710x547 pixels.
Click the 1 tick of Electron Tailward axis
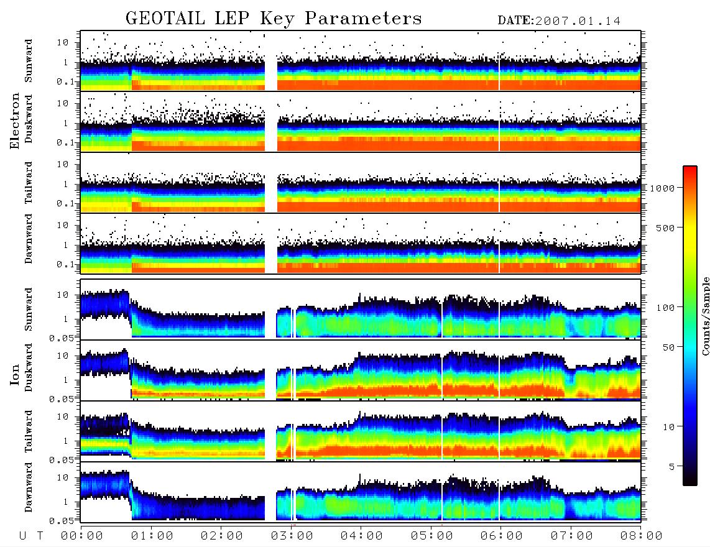(x=66, y=184)
